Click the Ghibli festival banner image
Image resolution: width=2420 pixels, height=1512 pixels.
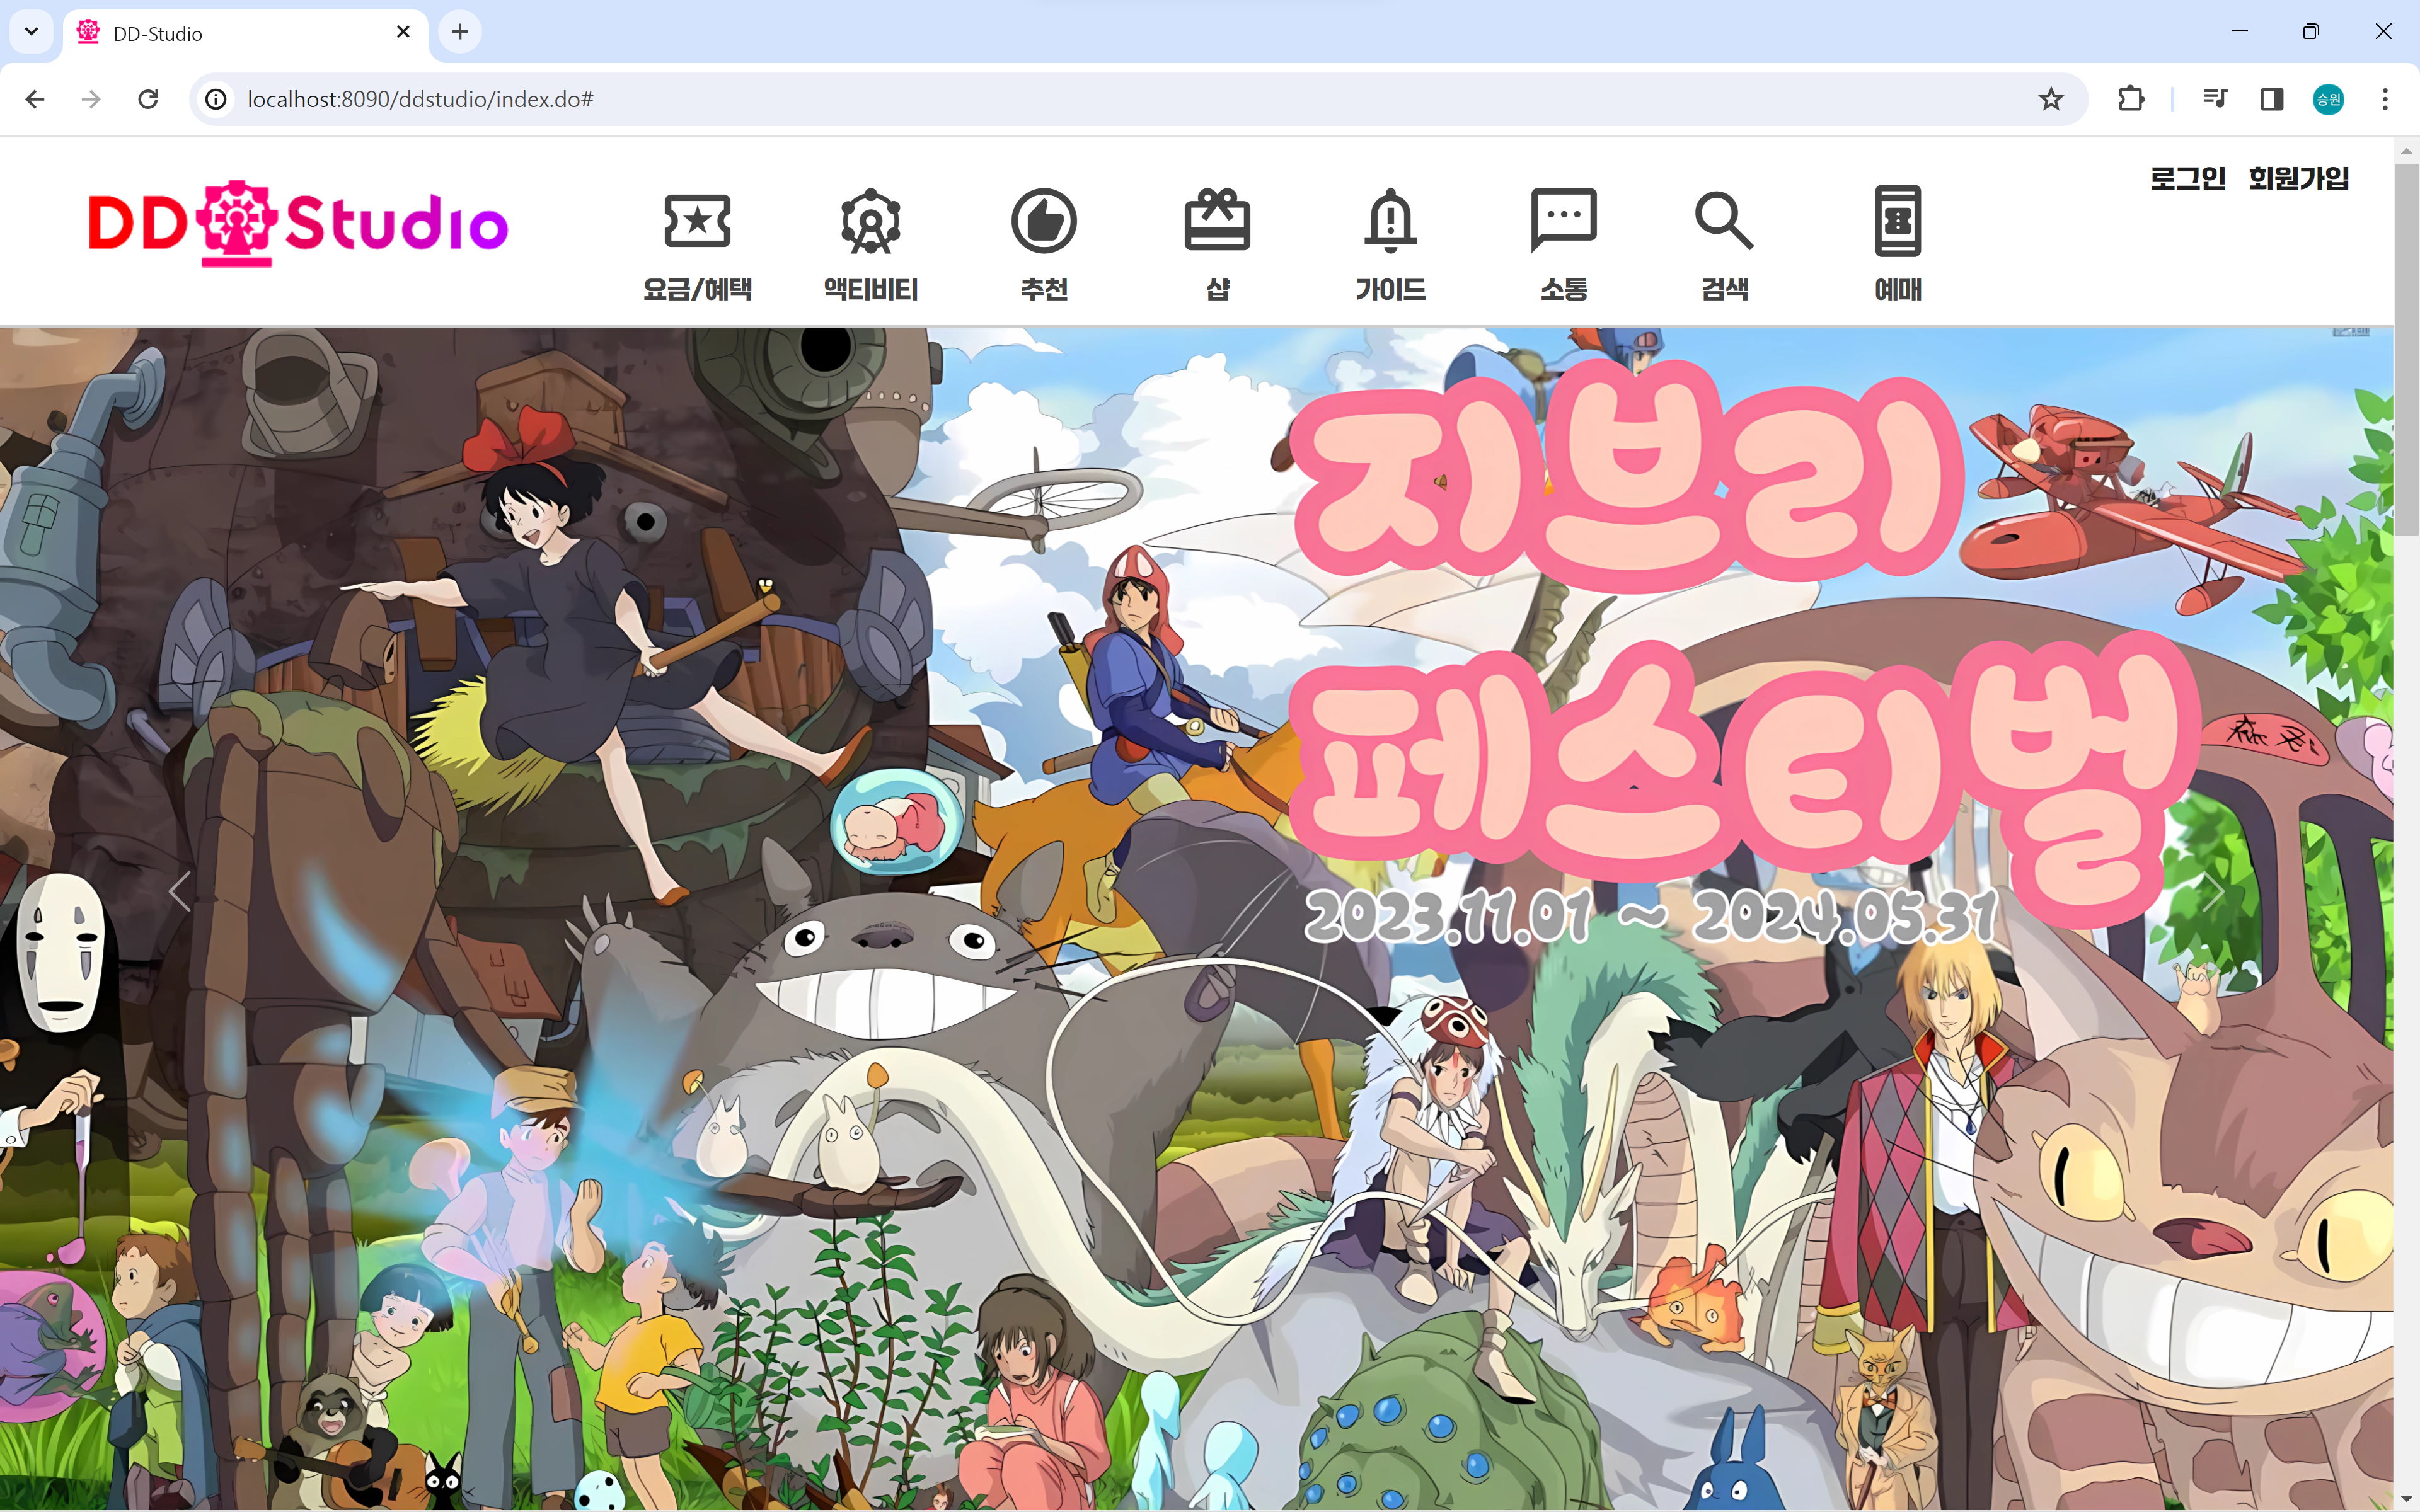pyautogui.click(x=1196, y=918)
